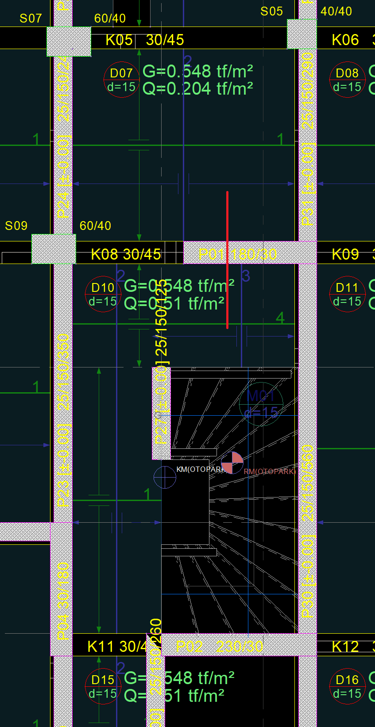Click the S05 column label
The height and width of the screenshot is (727, 375).
tap(271, 11)
